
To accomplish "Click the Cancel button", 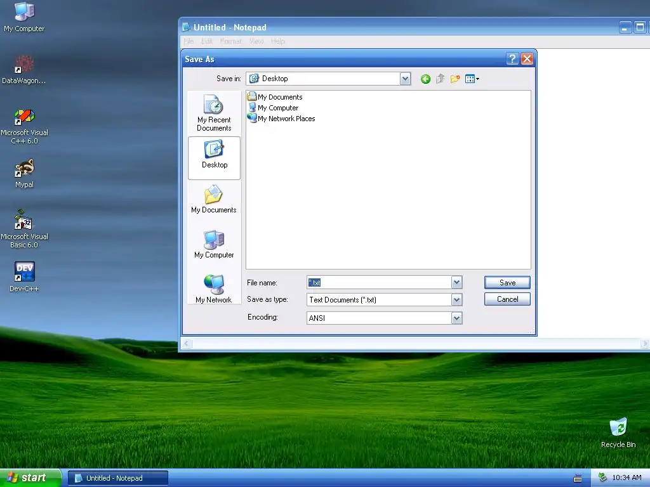I will 507,299.
